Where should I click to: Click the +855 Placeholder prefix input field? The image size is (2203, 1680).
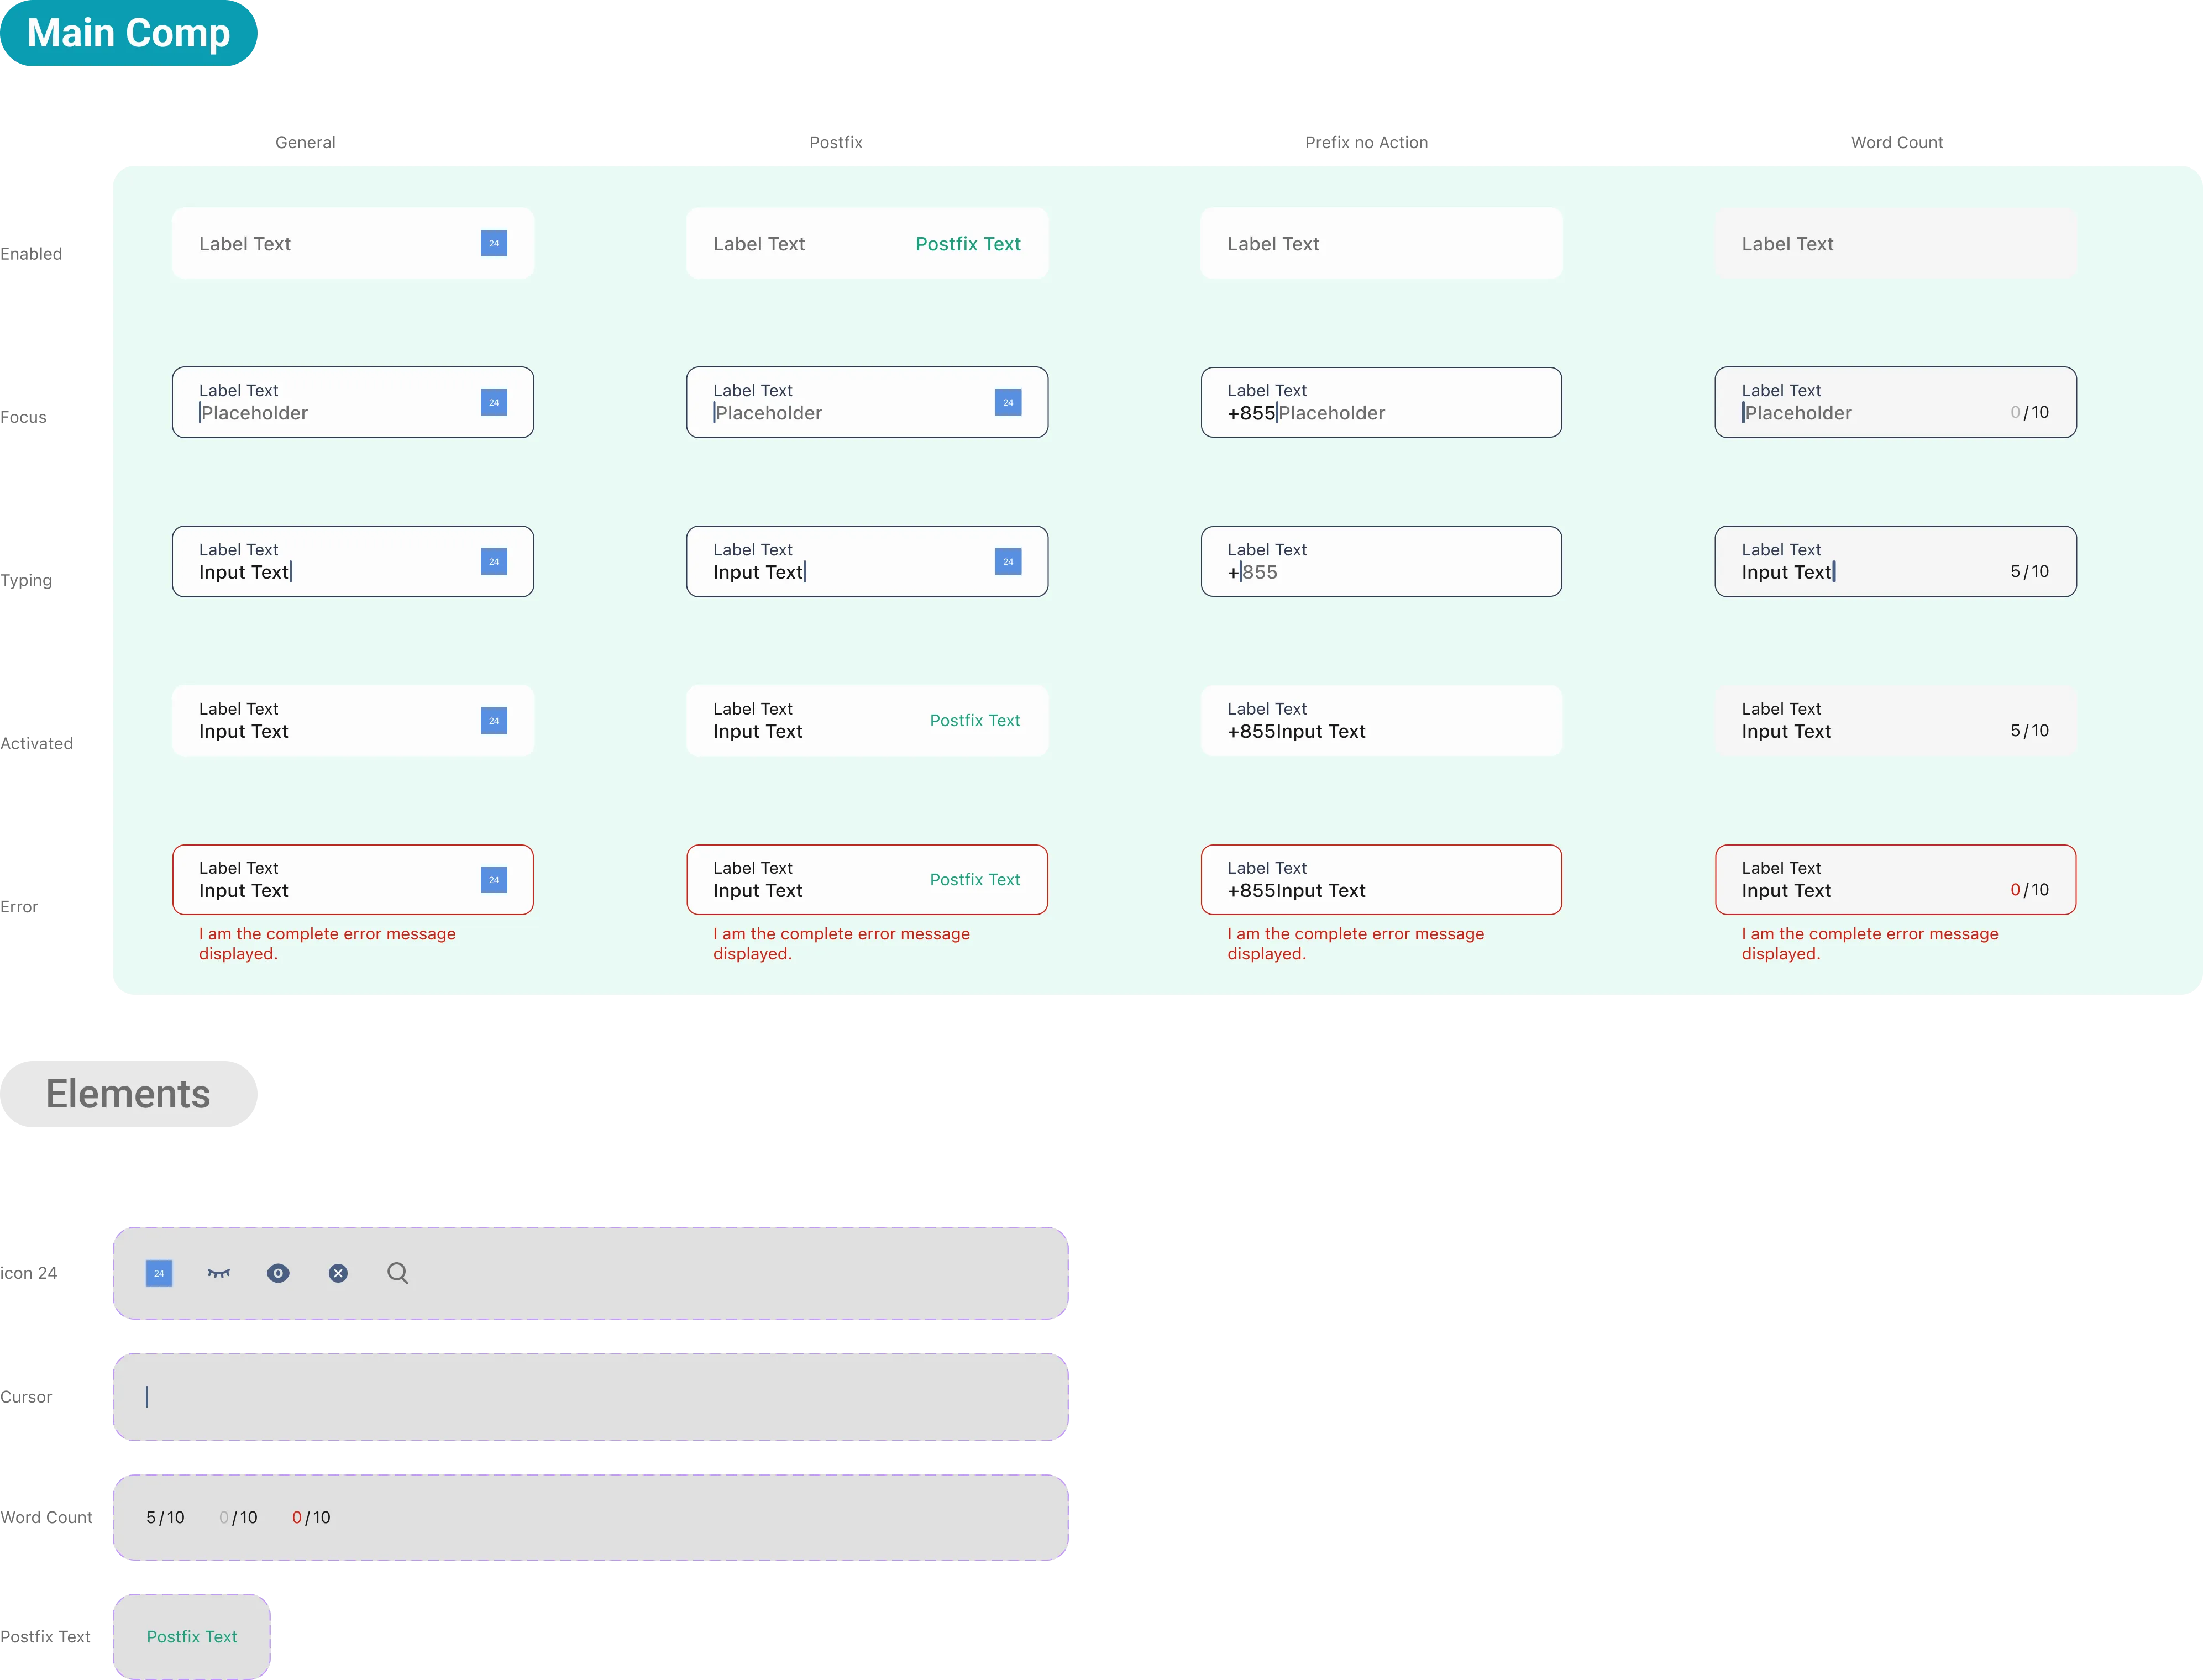[1380, 402]
